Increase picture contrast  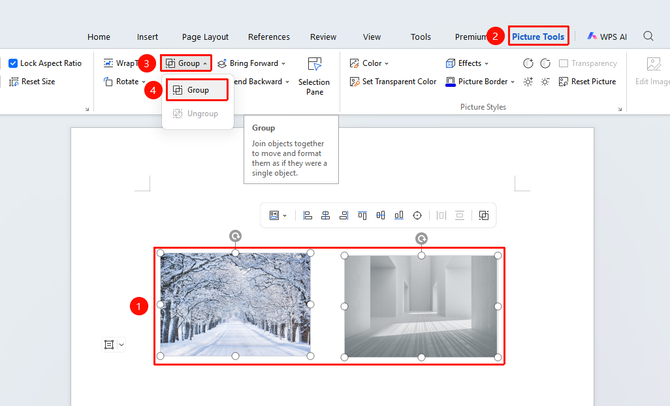click(528, 63)
